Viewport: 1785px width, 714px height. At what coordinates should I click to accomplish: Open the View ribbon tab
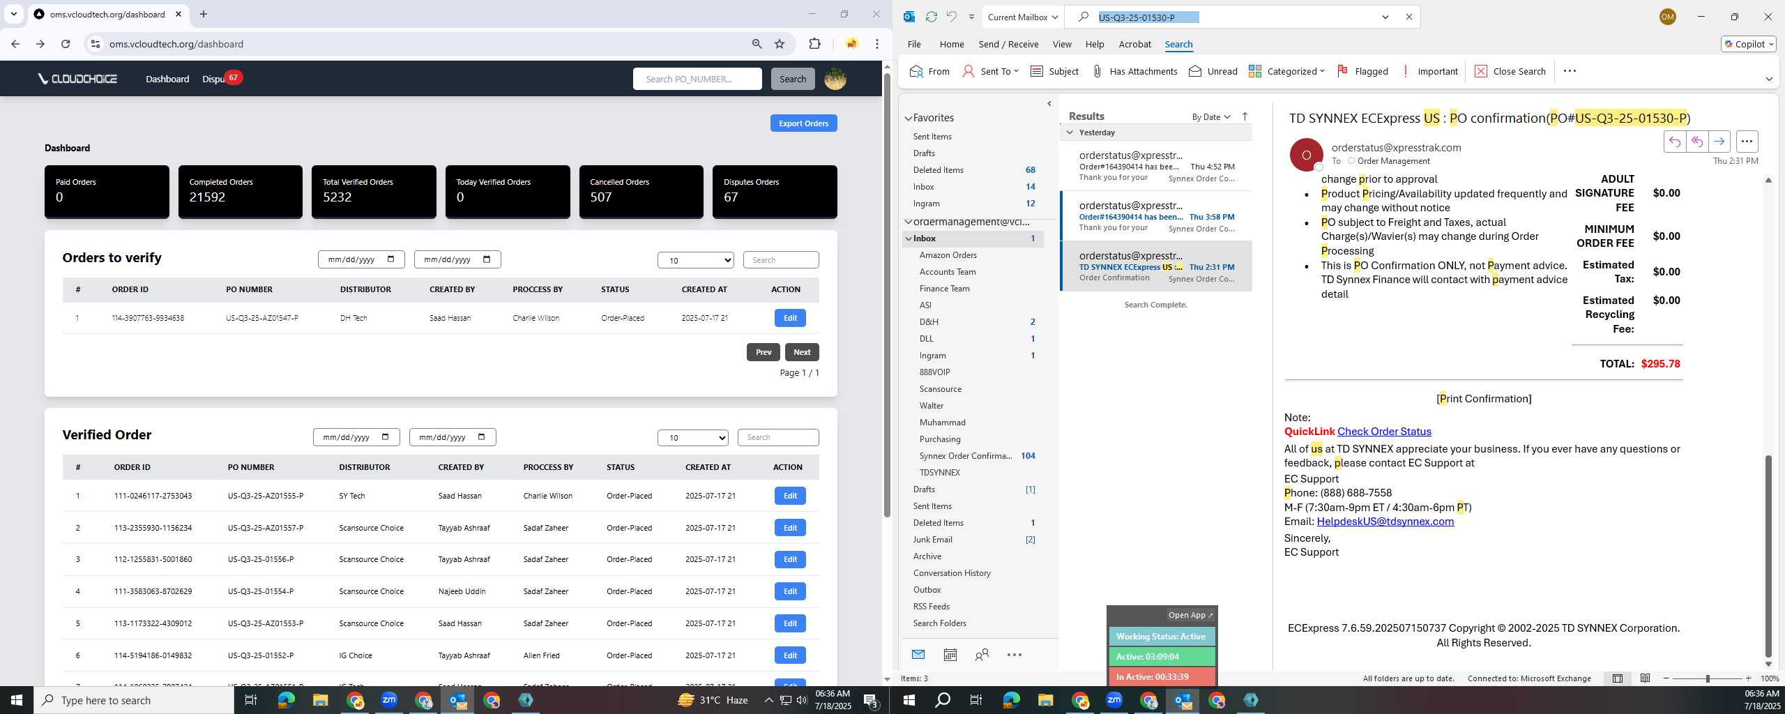(1062, 44)
